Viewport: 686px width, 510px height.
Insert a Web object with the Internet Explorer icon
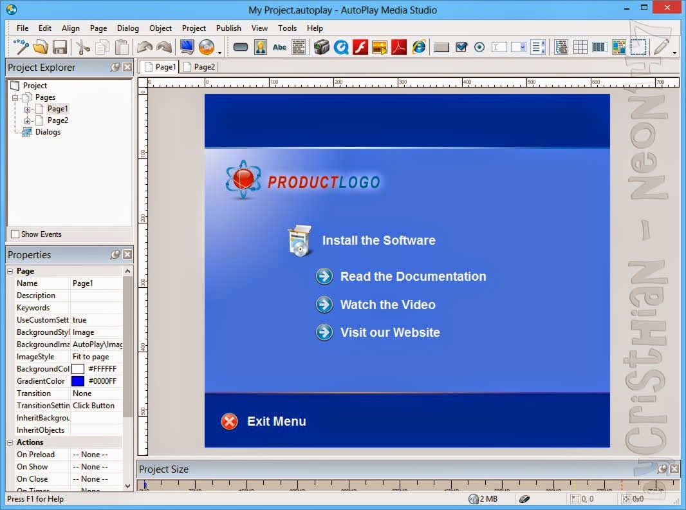click(x=419, y=47)
